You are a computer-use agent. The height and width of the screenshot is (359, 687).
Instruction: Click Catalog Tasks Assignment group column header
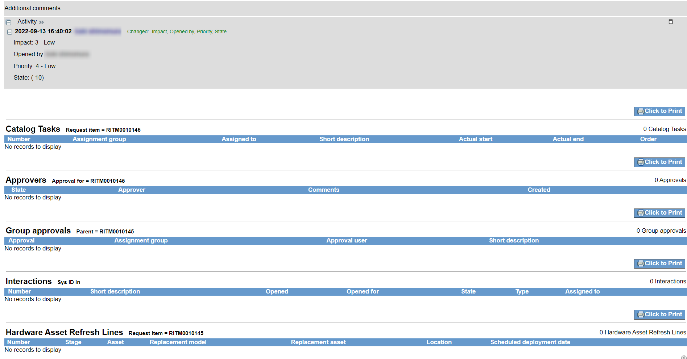click(x=99, y=139)
